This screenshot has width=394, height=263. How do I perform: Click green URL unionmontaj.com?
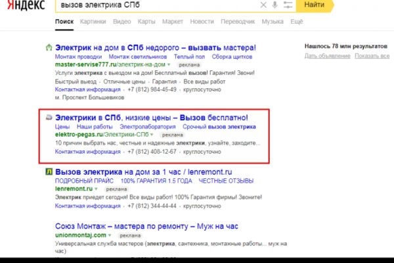(81, 235)
